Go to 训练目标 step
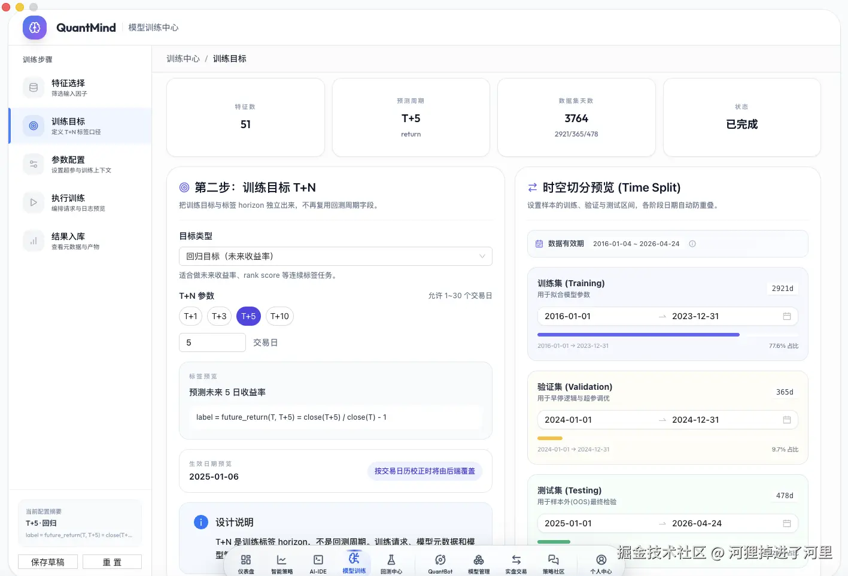Viewport: 848px width, 576px height. [80, 126]
